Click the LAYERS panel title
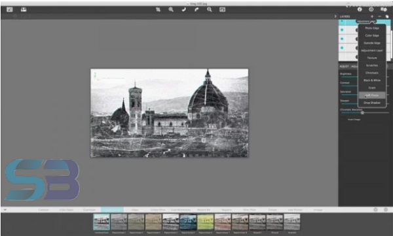Image resolution: width=393 pixels, height=236 pixels. pyautogui.click(x=345, y=16)
